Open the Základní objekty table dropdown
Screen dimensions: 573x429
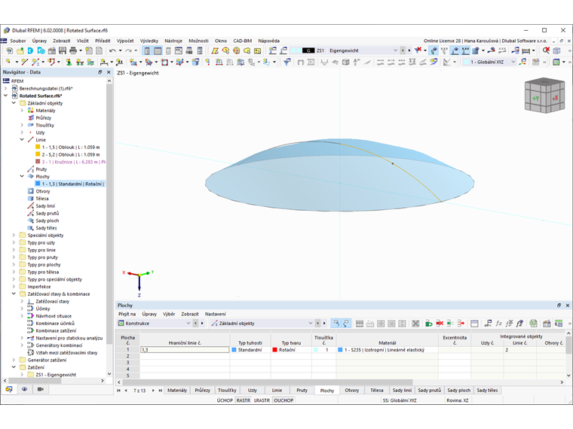tap(311, 323)
